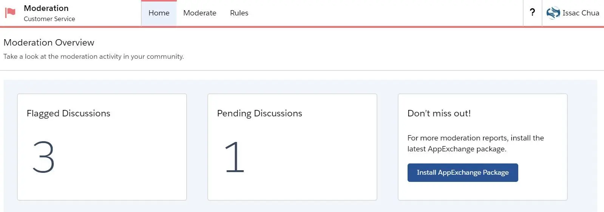604x212 pixels.
Task: Switch to the Home tab
Action: pos(159,13)
